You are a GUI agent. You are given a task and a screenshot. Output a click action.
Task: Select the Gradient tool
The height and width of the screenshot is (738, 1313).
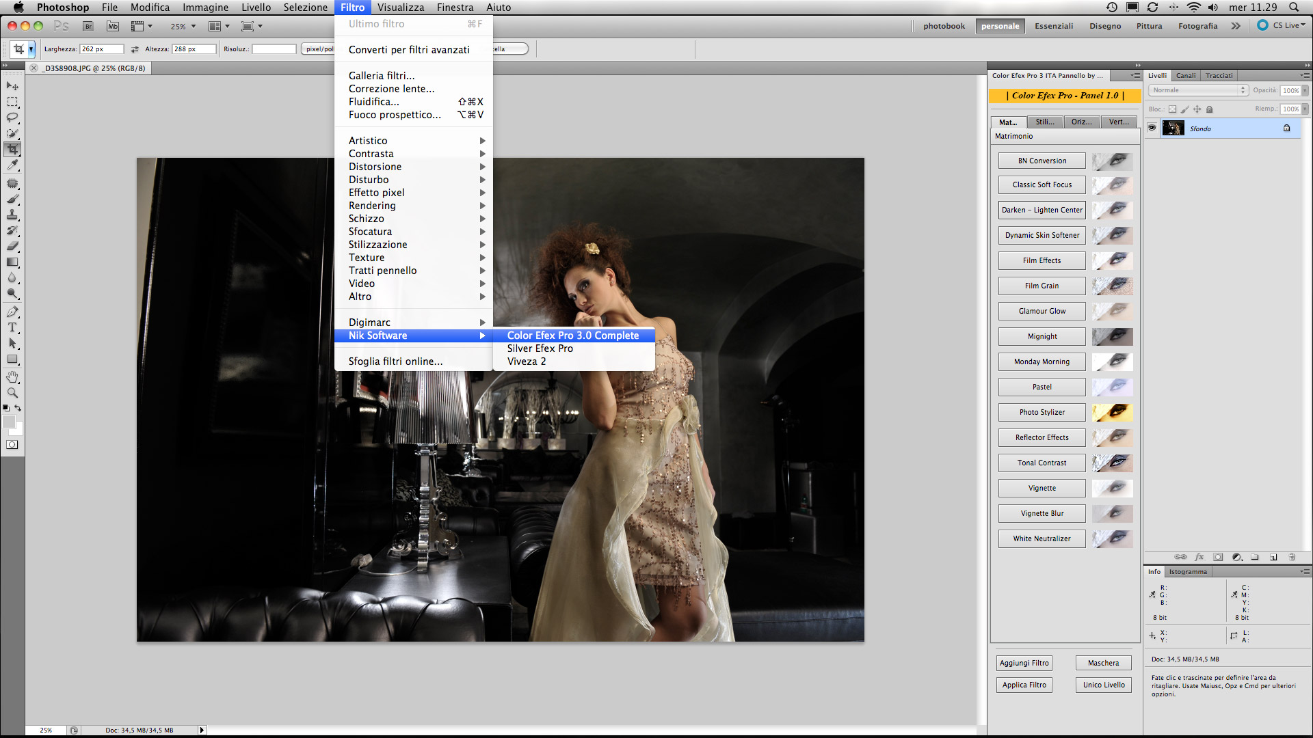12,262
